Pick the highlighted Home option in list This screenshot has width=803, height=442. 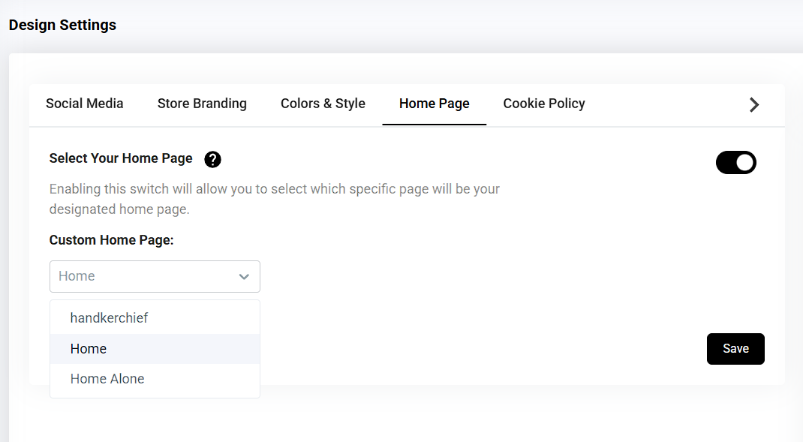point(89,349)
